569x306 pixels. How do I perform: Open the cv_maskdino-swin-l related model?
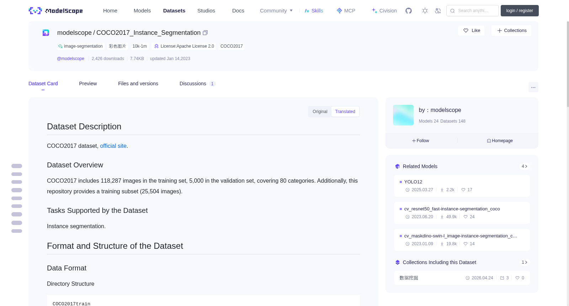(462, 240)
